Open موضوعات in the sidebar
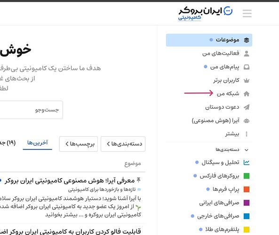Image resolution: width=279 pixels, height=235 pixels. [209, 40]
